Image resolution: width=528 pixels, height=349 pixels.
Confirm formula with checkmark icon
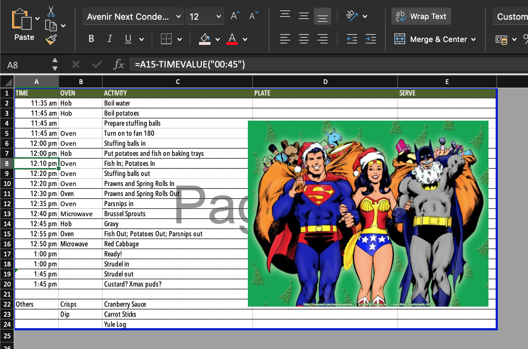(97, 65)
